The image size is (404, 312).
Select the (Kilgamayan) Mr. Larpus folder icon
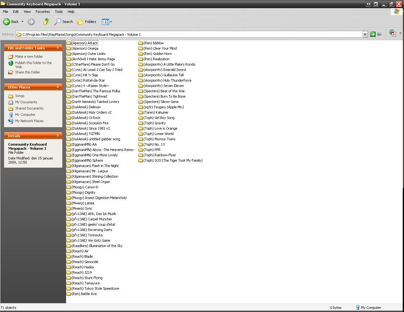pyautogui.click(x=69, y=171)
